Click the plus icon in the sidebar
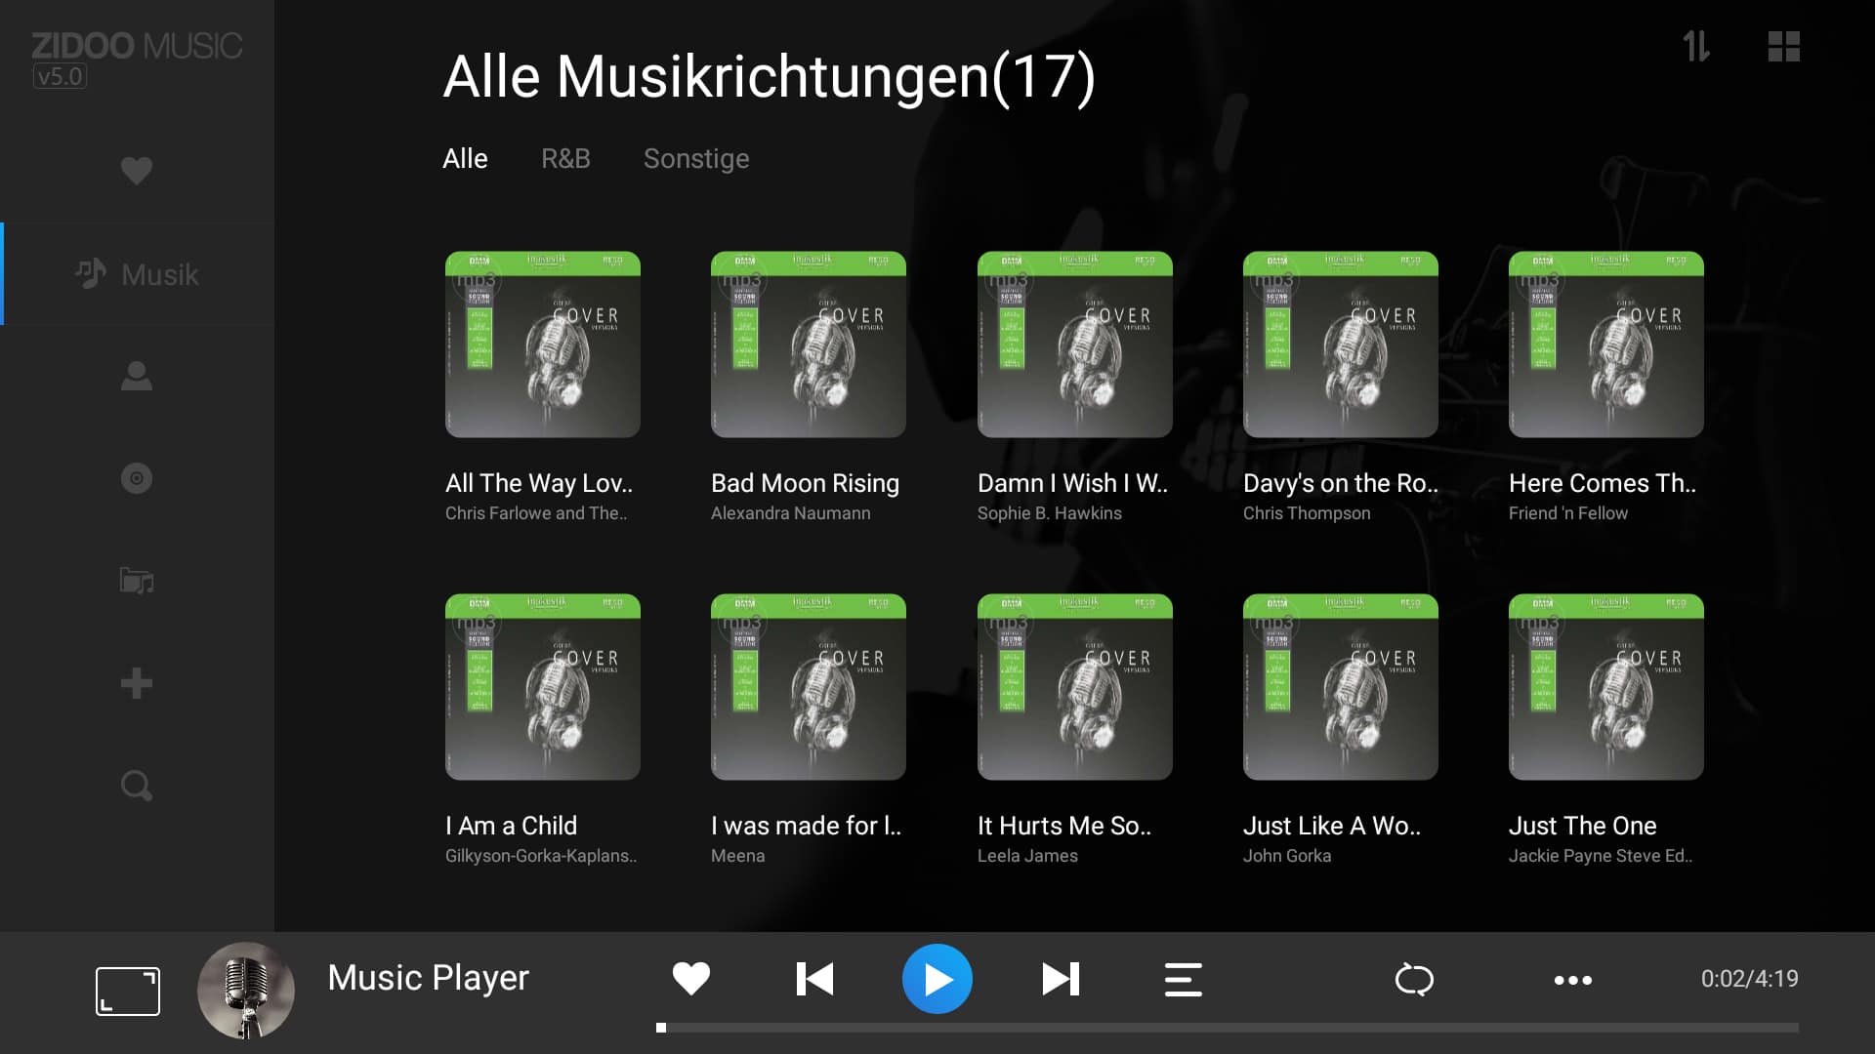 point(137,683)
